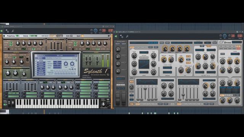Select Part A in Sylenth1
Image resolution: width=244 pixels, height=137 pixels.
point(53,36)
